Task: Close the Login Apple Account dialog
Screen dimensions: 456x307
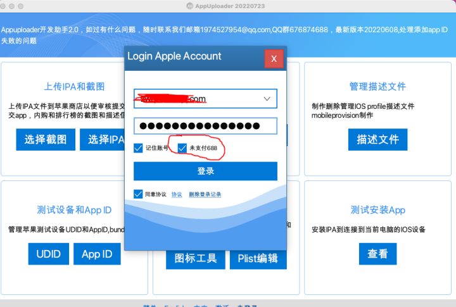Action: pos(274,59)
